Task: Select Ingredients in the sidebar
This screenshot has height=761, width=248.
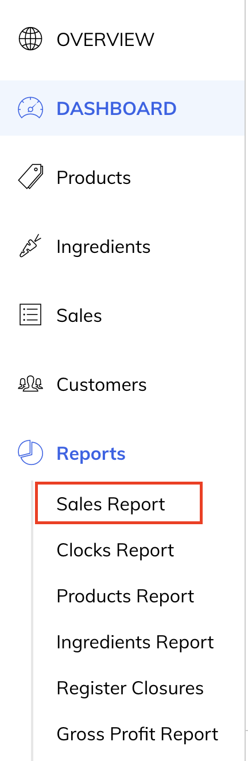Action: coord(103,247)
